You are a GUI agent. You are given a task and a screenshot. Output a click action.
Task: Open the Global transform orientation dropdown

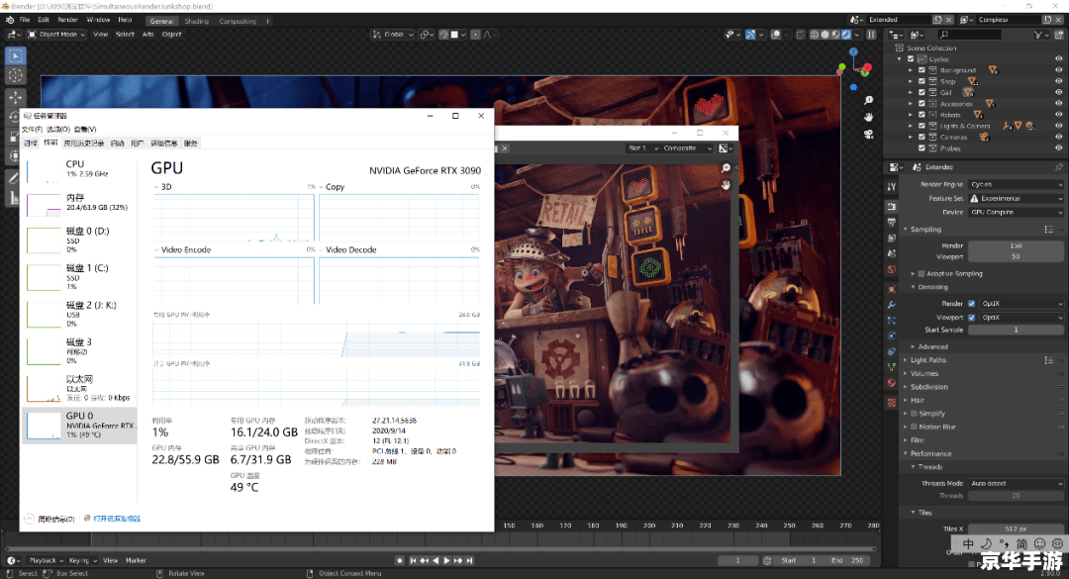[393, 34]
